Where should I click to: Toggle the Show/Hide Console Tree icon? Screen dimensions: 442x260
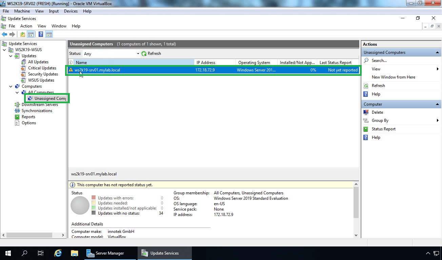click(31, 34)
